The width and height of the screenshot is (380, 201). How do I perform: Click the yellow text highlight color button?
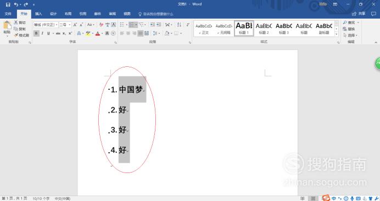tap(88, 33)
